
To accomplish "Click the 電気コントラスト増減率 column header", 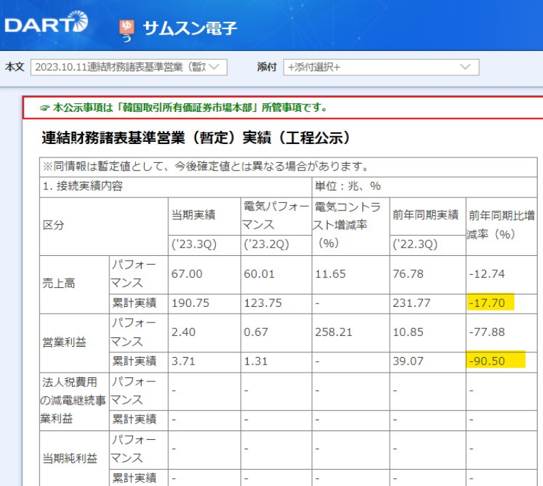I will (x=350, y=226).
